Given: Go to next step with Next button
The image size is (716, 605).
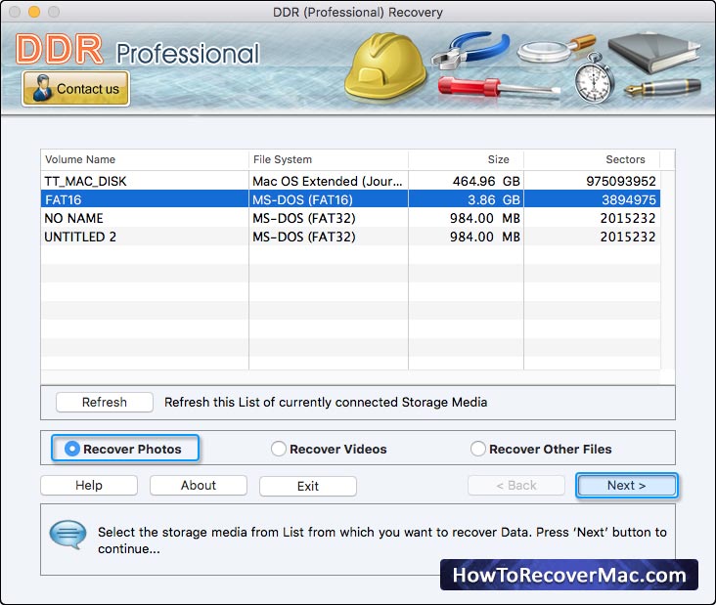Looking at the screenshot, I should click(626, 485).
